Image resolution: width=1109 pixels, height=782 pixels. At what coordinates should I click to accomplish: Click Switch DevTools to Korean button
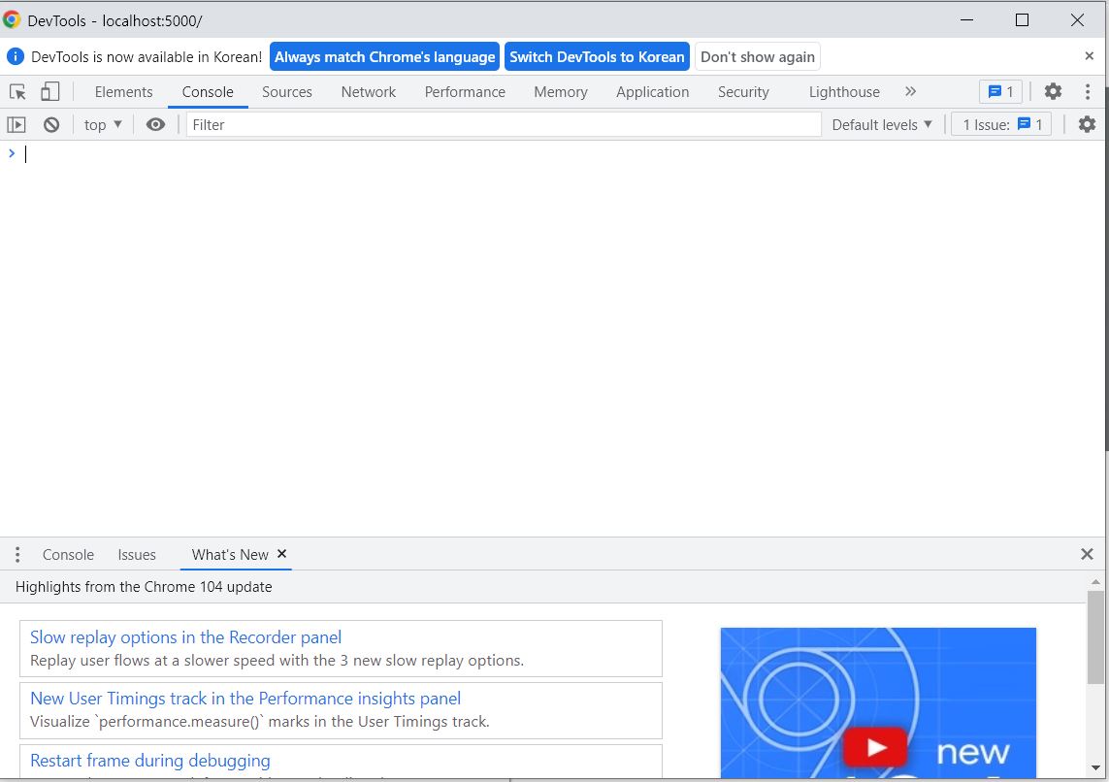pos(597,56)
